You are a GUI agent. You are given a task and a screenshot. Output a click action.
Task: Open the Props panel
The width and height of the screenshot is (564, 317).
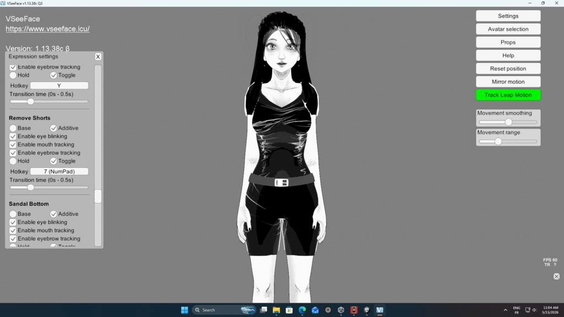pyautogui.click(x=508, y=42)
